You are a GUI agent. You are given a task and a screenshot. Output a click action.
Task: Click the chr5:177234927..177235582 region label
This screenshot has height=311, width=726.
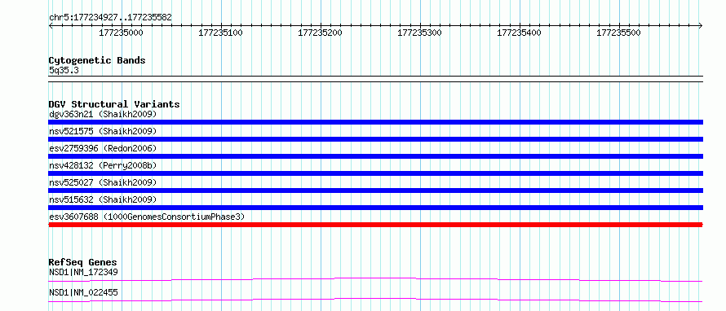[111, 18]
